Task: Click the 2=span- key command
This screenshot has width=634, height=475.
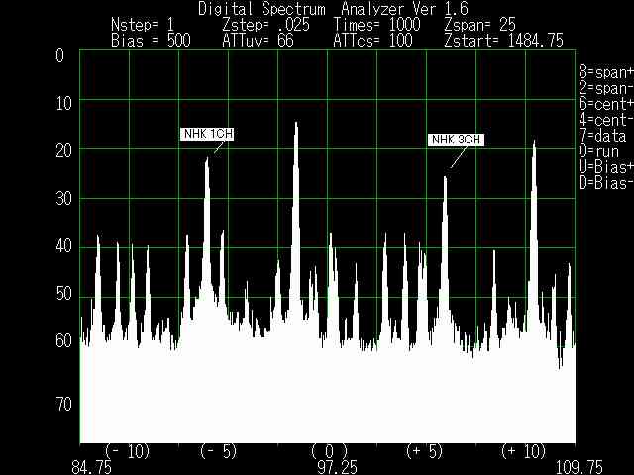Action: coord(606,88)
